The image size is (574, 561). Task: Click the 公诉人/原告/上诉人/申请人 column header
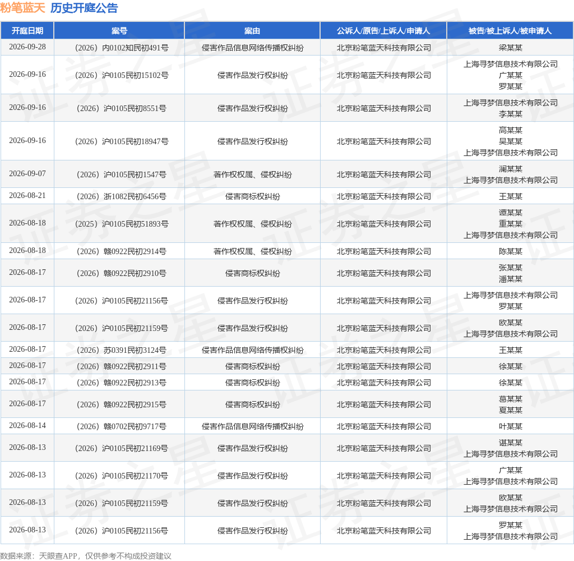[383, 31]
